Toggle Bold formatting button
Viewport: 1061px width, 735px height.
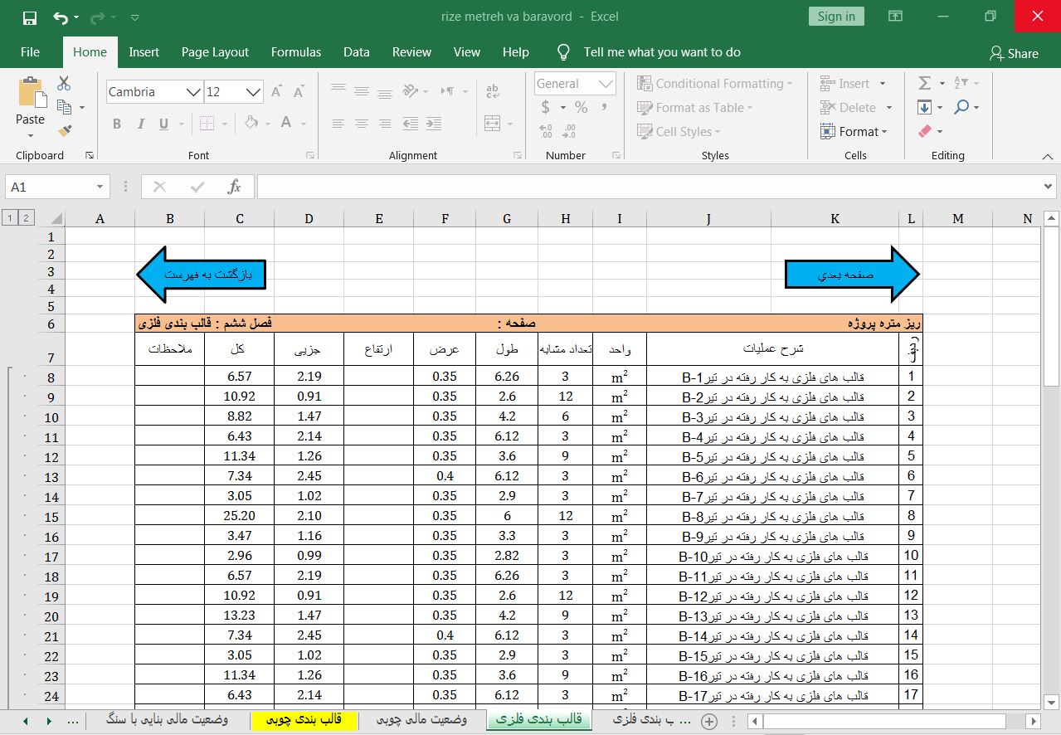[x=117, y=124]
